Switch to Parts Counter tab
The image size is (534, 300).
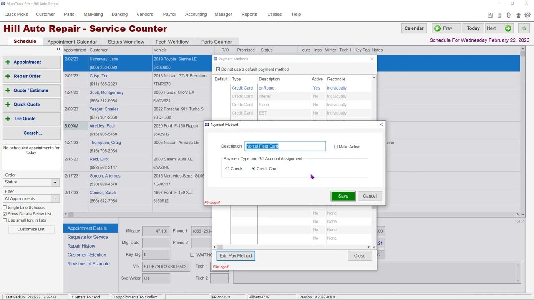[217, 42]
